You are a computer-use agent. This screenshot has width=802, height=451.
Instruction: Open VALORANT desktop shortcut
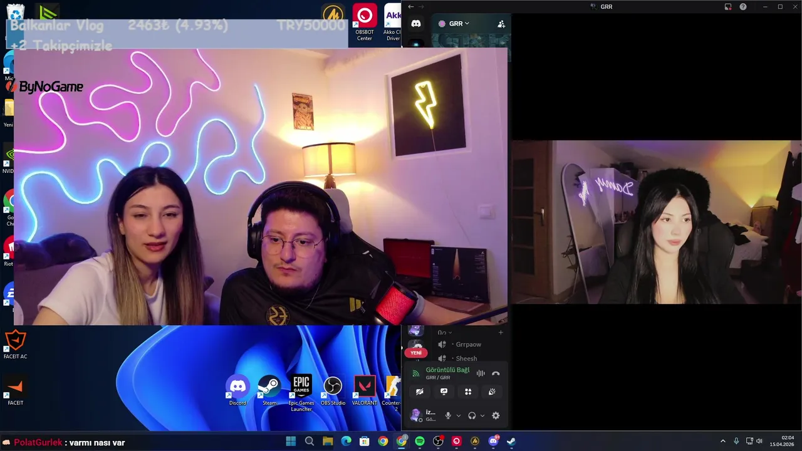pyautogui.click(x=365, y=391)
